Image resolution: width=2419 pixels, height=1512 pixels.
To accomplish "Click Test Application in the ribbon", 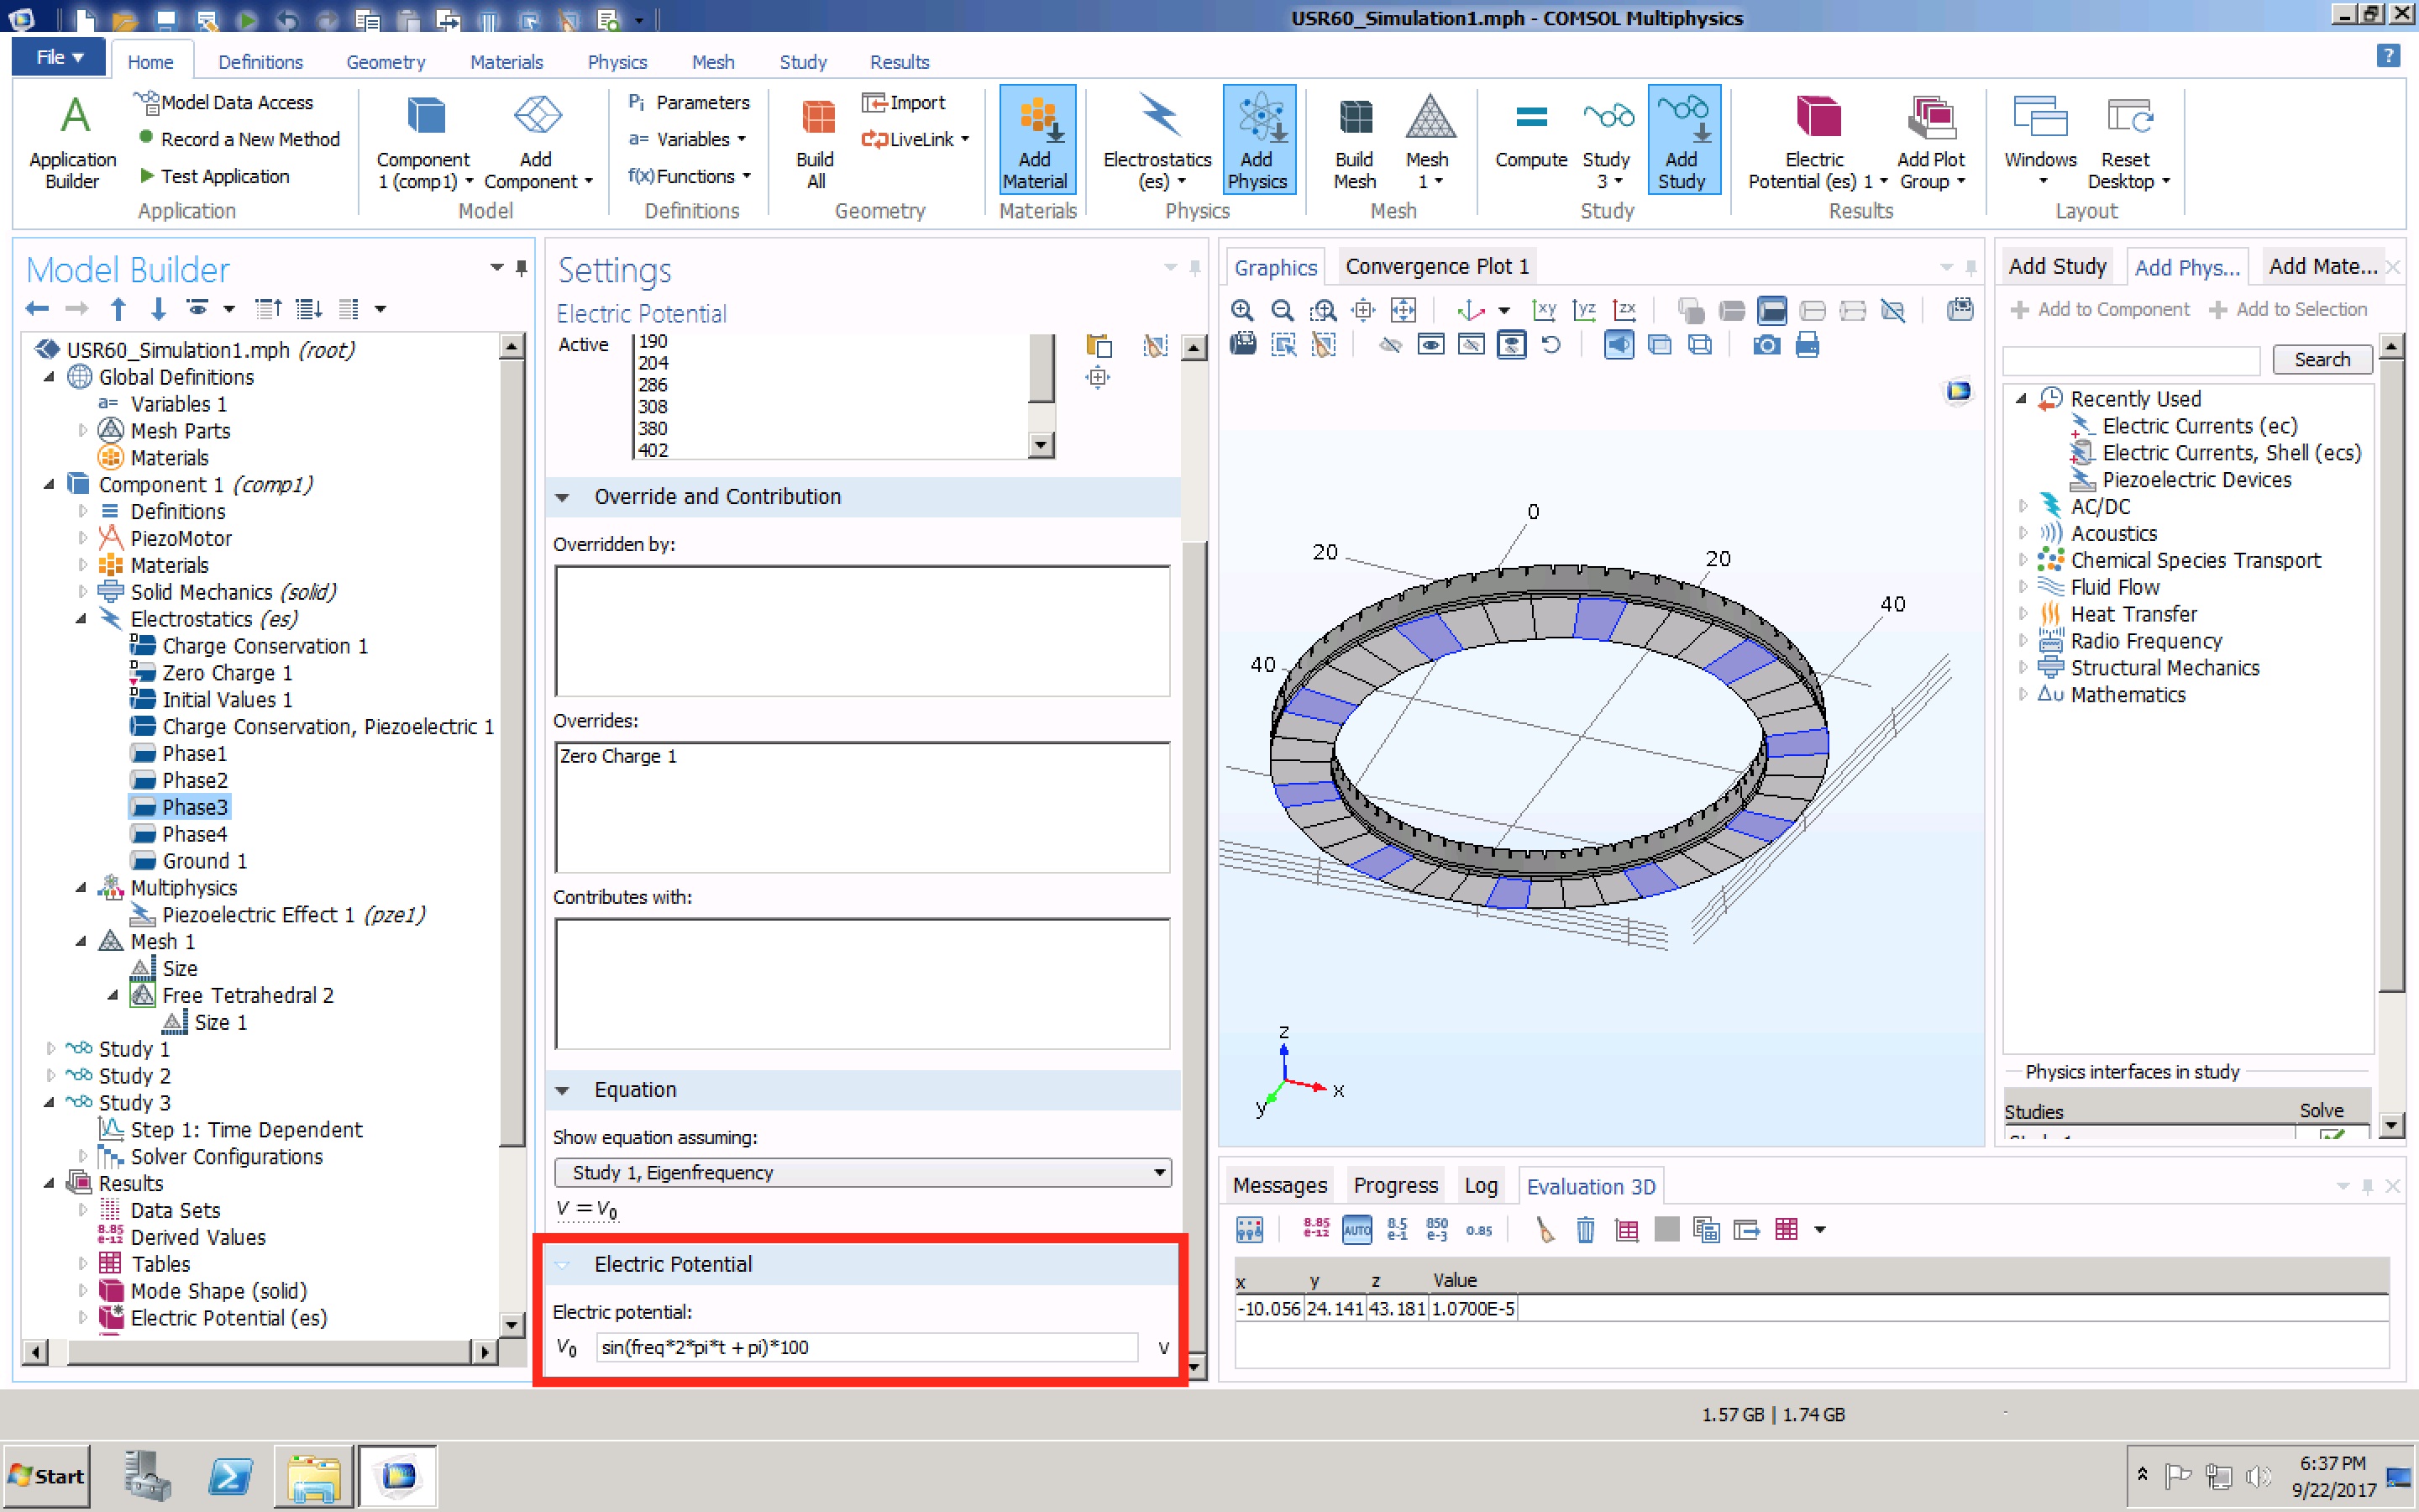I will (x=225, y=176).
